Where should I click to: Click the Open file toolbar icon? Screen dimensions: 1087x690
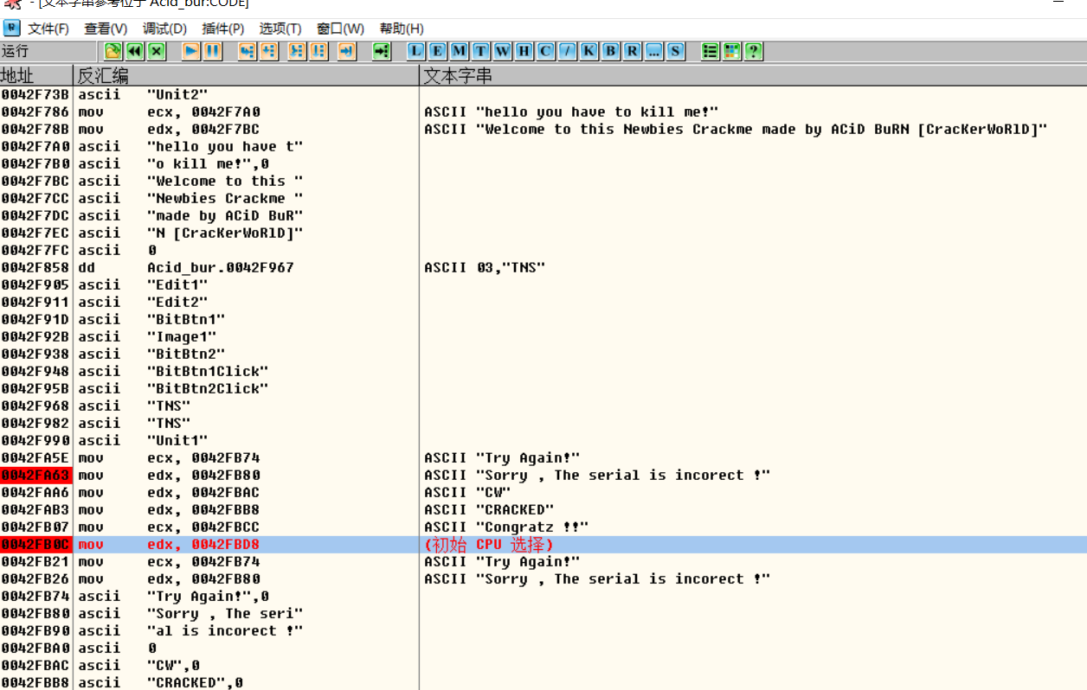(x=113, y=51)
